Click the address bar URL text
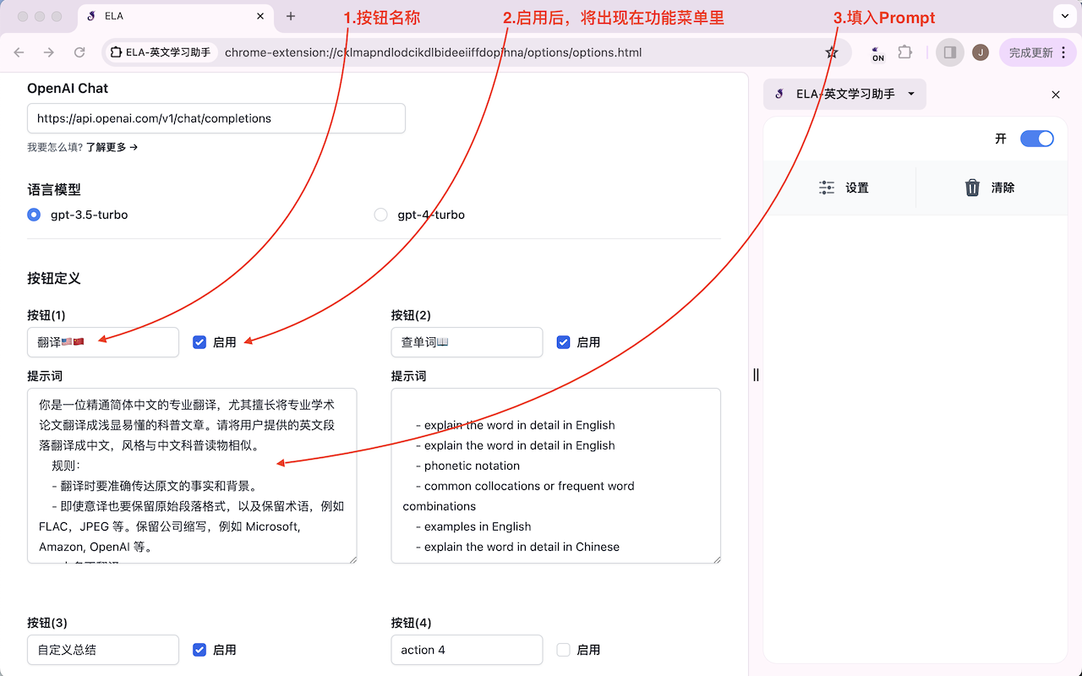This screenshot has width=1082, height=676. tap(433, 52)
